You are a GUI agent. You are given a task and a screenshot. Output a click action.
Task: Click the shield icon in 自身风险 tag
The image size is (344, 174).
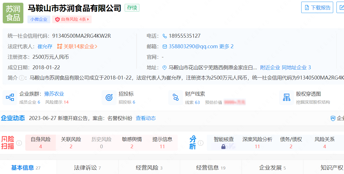tap(57, 19)
